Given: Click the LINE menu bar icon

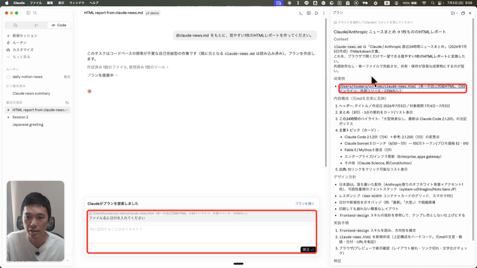Looking at the screenshot, I should (306, 3).
